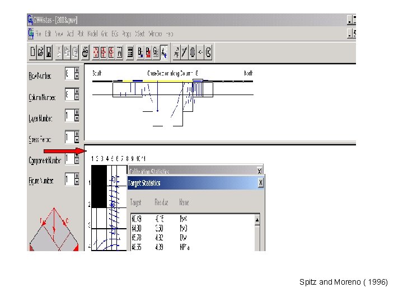Increase the Column Number with plus stepper

coord(77,91)
